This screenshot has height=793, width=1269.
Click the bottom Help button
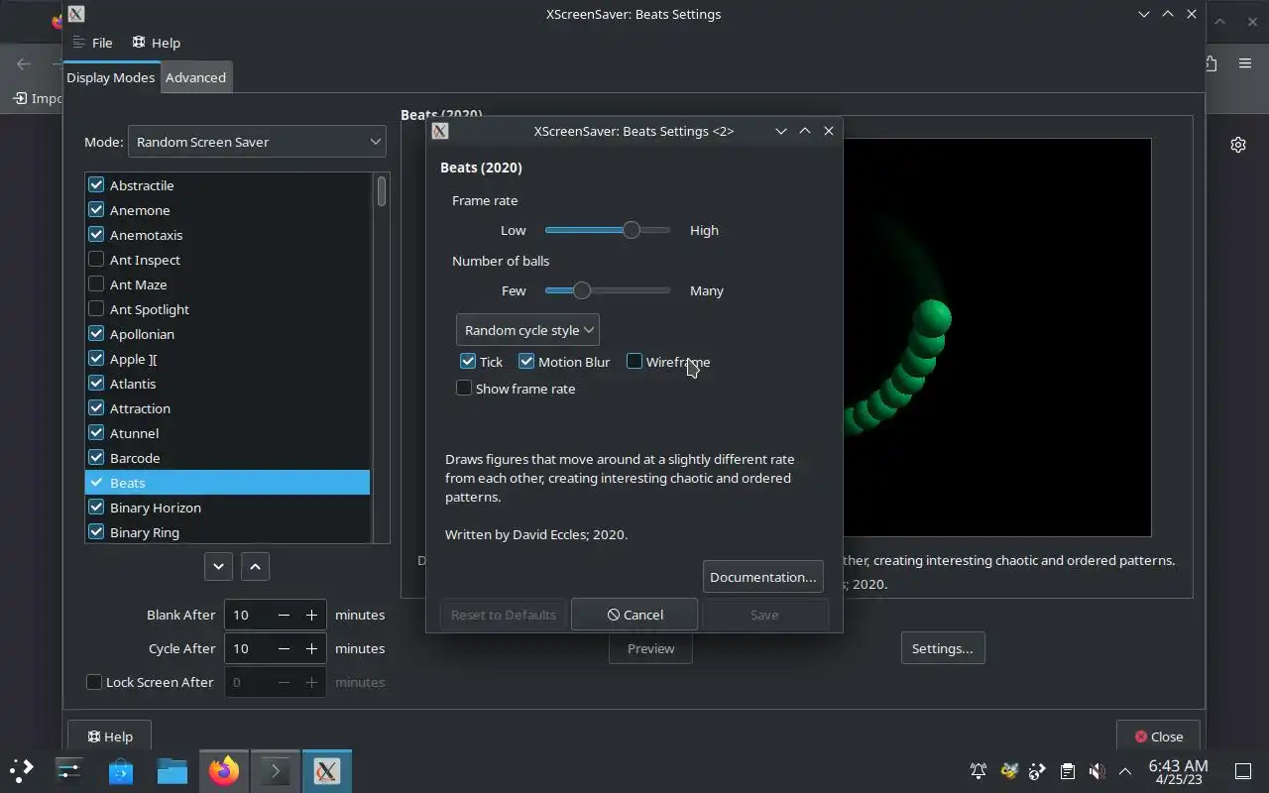[109, 736]
